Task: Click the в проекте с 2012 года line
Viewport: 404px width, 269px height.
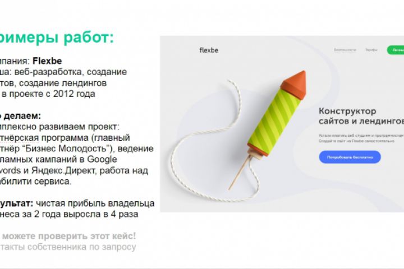Action: coord(48,94)
